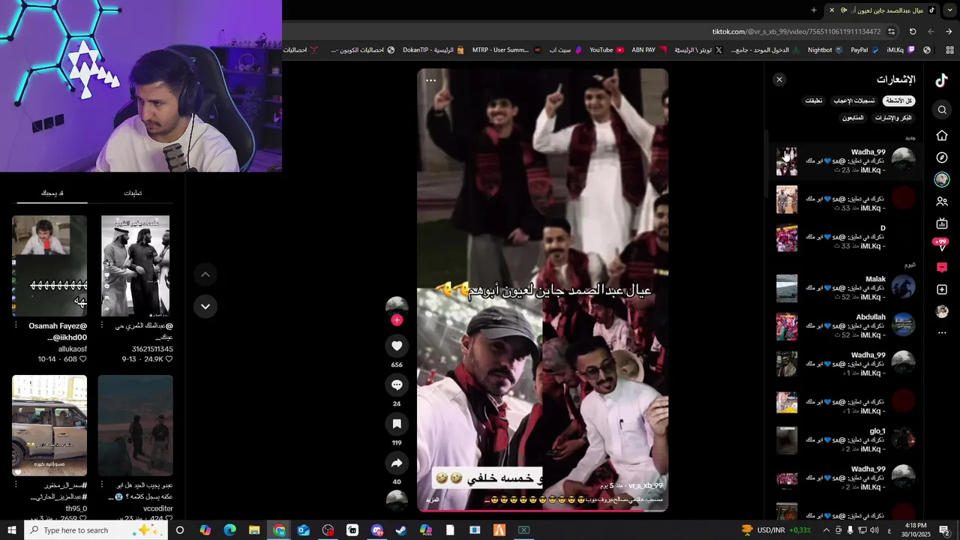Viewport: 960px width, 540px height.
Task: Open video options three-dot menu
Action: 430,80
